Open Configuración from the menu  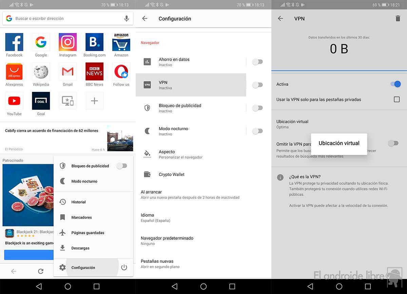[83, 268]
